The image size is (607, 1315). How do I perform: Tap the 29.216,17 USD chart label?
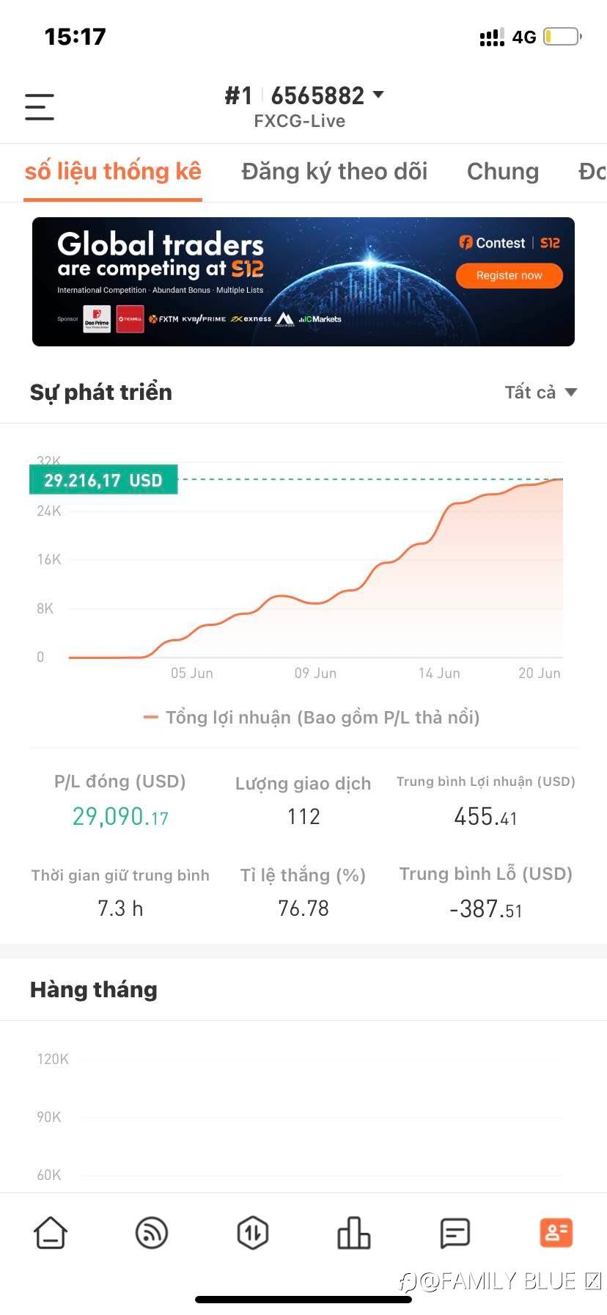coord(103,481)
